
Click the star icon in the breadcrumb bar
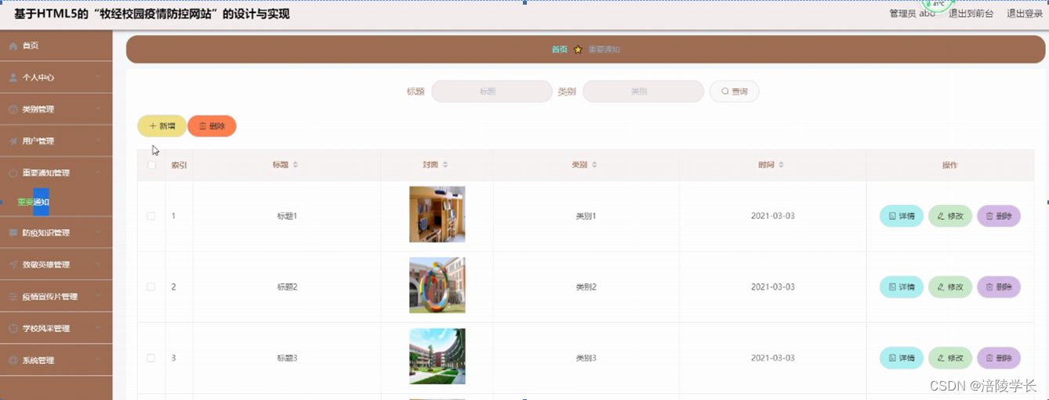(578, 49)
